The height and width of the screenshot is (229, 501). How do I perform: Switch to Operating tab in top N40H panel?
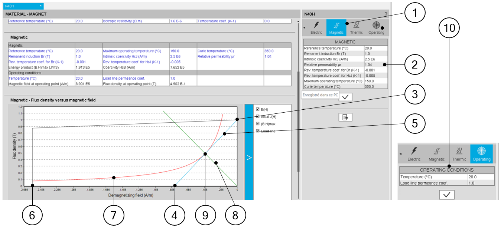(376, 27)
